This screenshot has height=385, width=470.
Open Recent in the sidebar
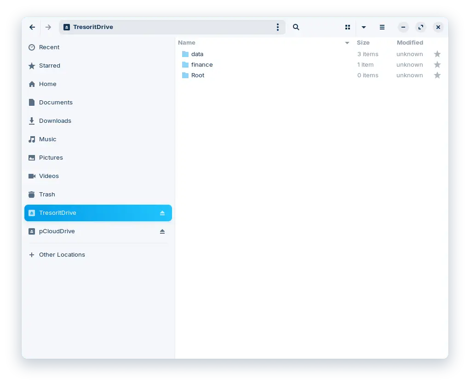pyautogui.click(x=98, y=47)
